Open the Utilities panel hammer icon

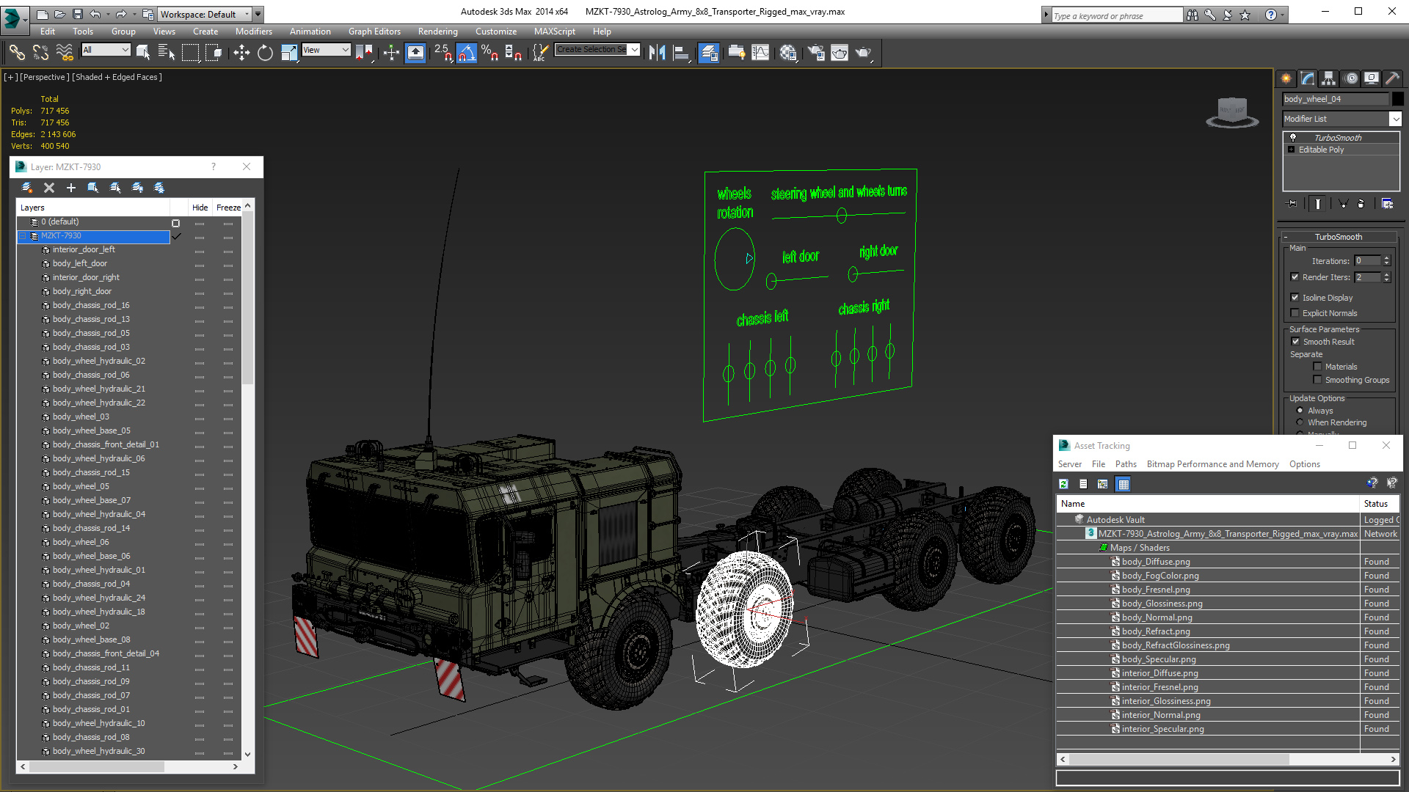point(1392,78)
